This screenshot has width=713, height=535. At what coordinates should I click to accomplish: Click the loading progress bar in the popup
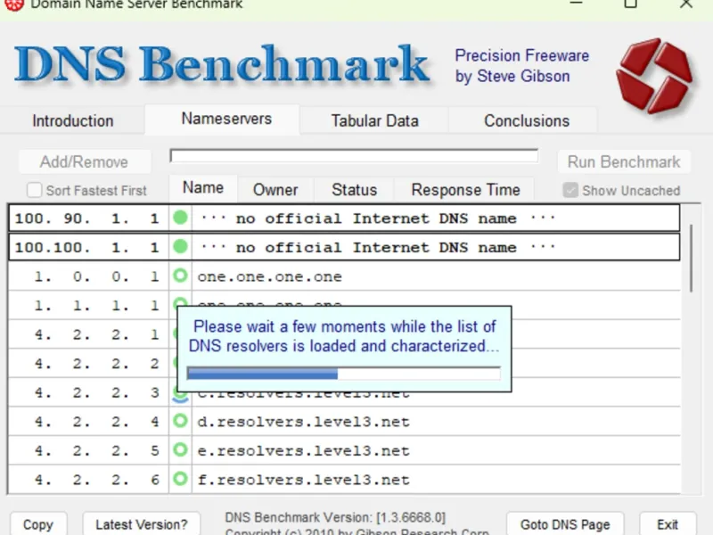click(344, 374)
